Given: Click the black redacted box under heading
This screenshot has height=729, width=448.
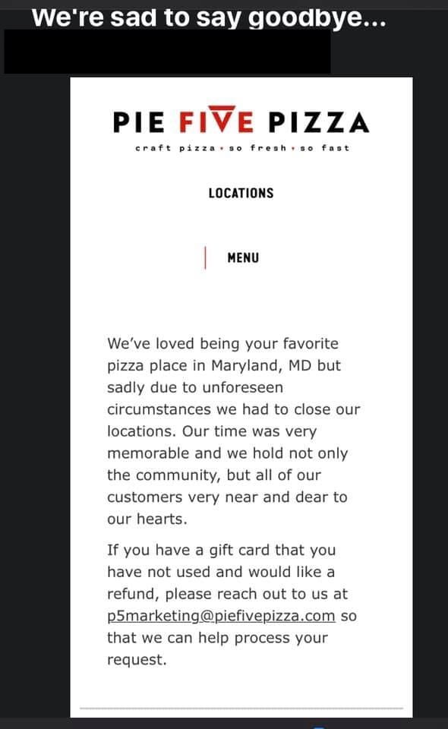Looking at the screenshot, I should coord(167,51).
